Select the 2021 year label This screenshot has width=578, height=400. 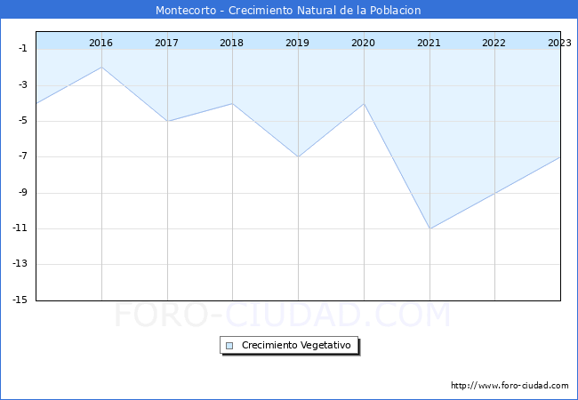click(429, 43)
